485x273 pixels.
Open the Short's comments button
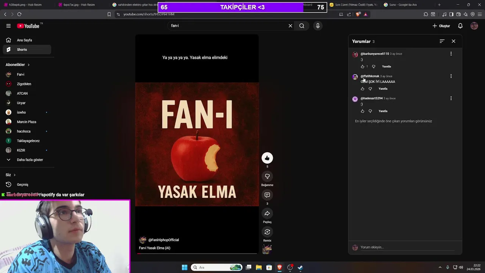click(x=267, y=195)
